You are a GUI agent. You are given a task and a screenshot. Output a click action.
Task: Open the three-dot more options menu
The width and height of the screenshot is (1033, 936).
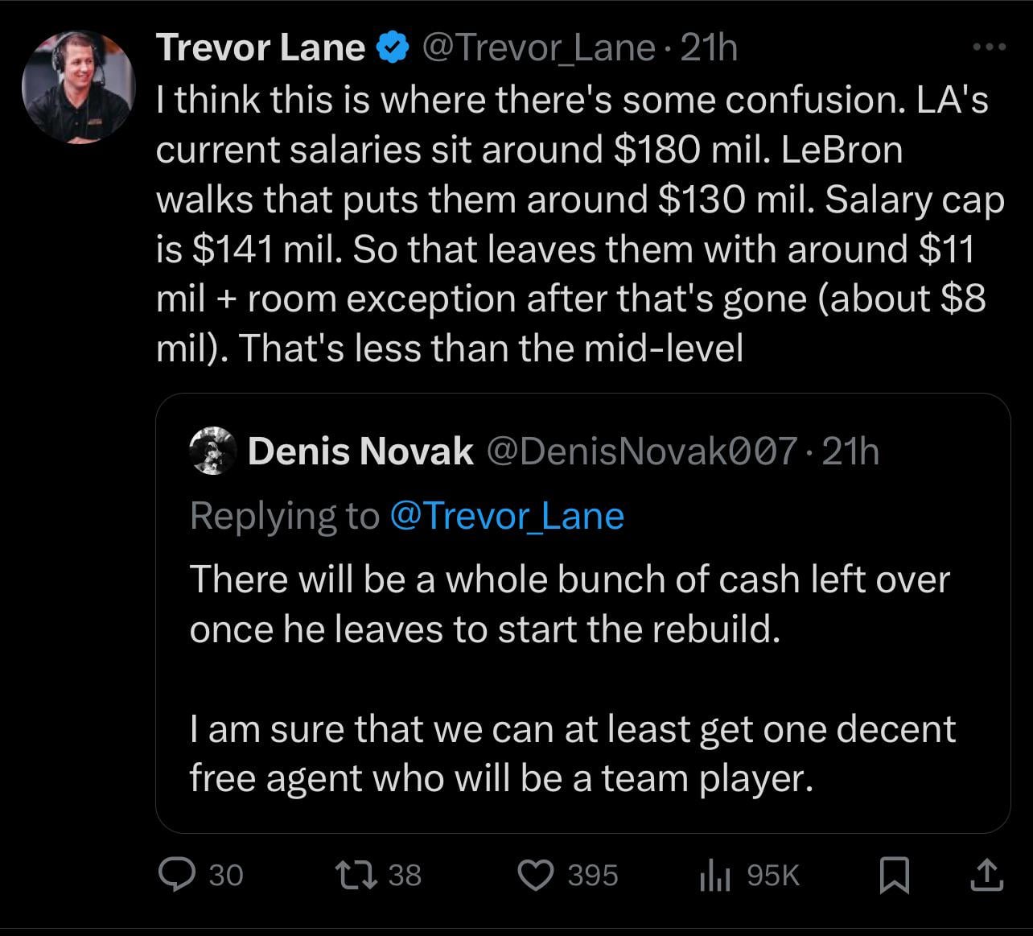click(x=989, y=47)
